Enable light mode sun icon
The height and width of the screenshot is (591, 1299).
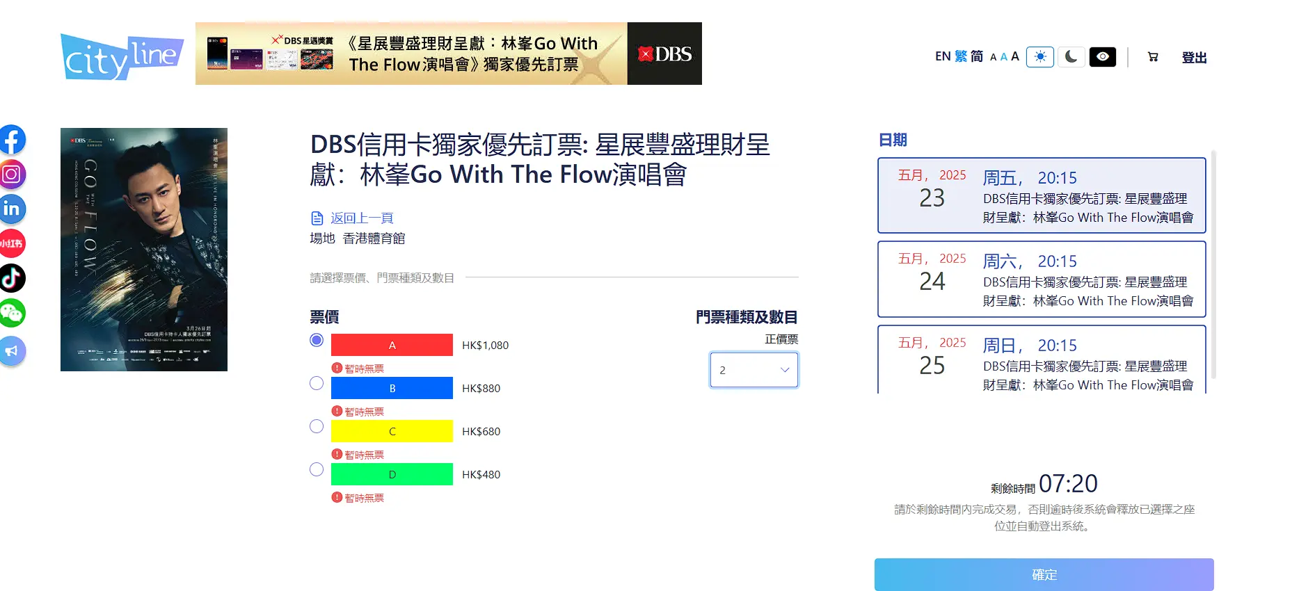pos(1040,57)
